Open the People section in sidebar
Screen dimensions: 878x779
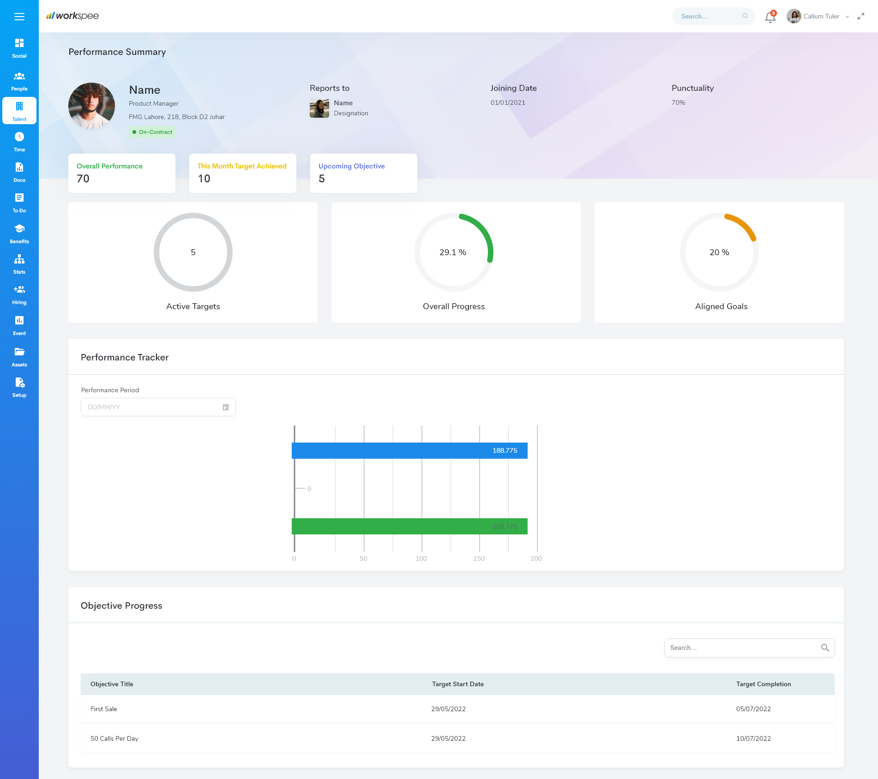click(x=19, y=78)
